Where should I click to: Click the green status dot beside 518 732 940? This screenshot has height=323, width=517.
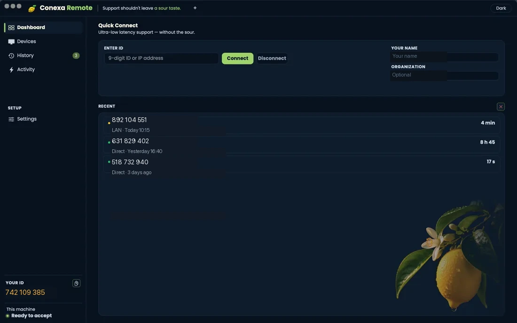(x=109, y=162)
